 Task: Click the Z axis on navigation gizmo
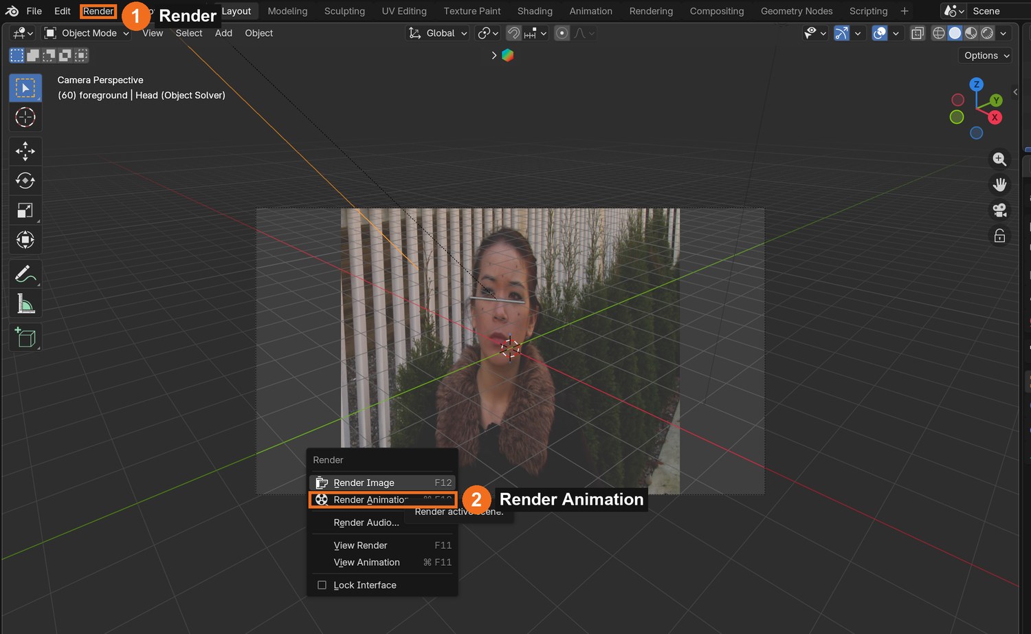pos(976,85)
